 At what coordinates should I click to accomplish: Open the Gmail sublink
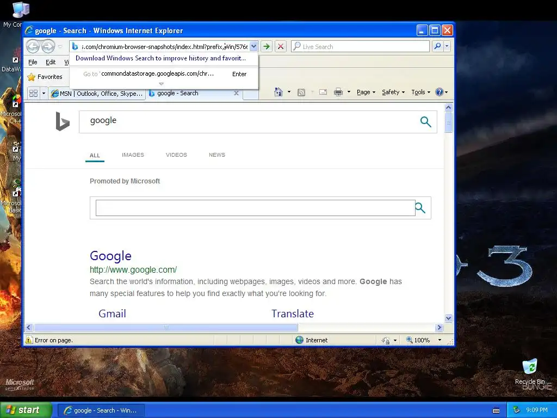click(112, 313)
